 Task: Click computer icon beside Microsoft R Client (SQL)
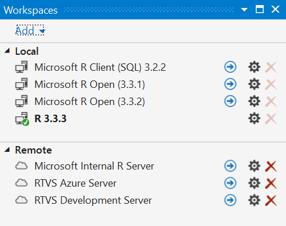pyautogui.click(x=22, y=67)
